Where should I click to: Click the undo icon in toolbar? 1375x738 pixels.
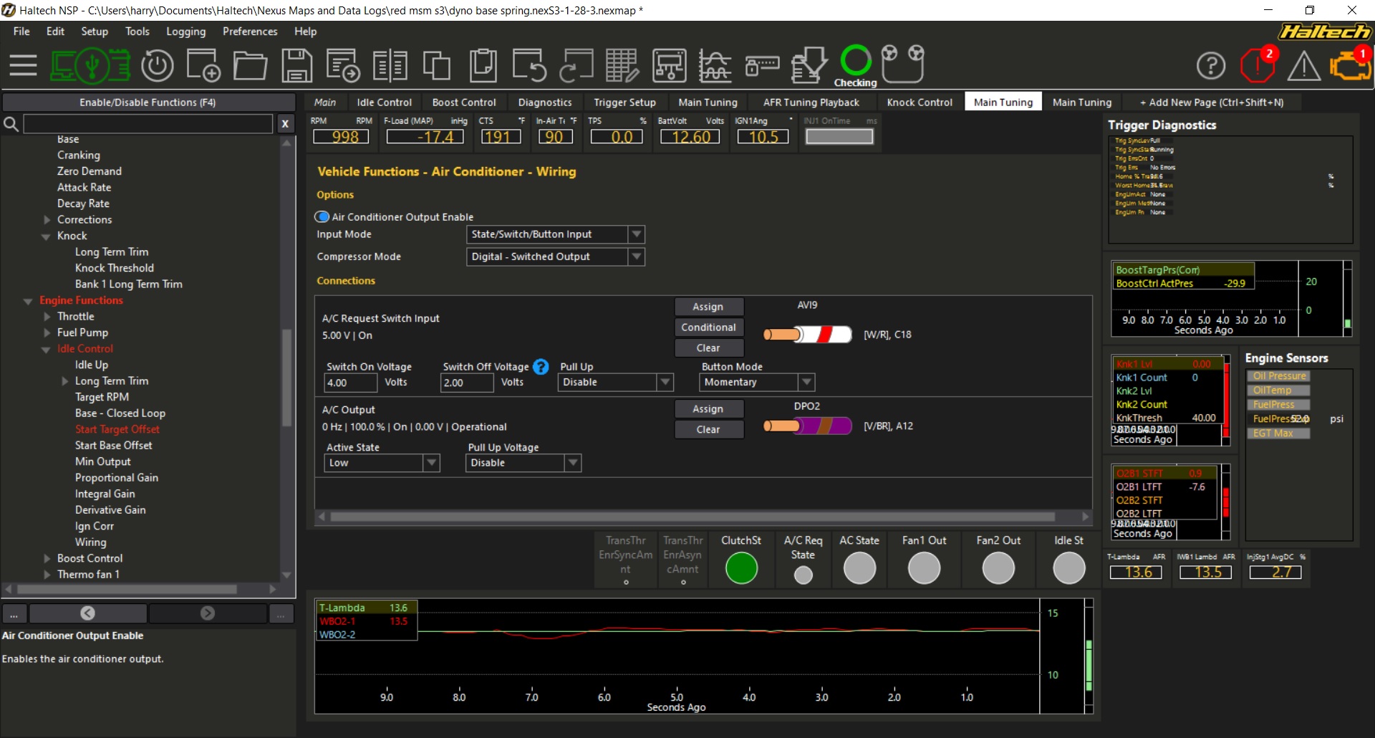[529, 65]
